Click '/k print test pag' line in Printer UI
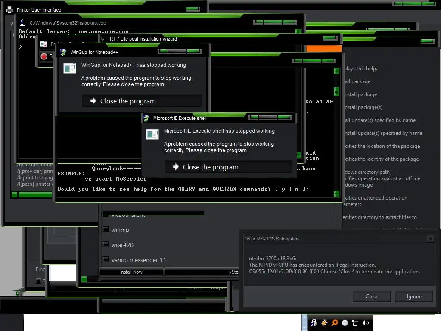This screenshot has height=331, width=441. (34, 178)
